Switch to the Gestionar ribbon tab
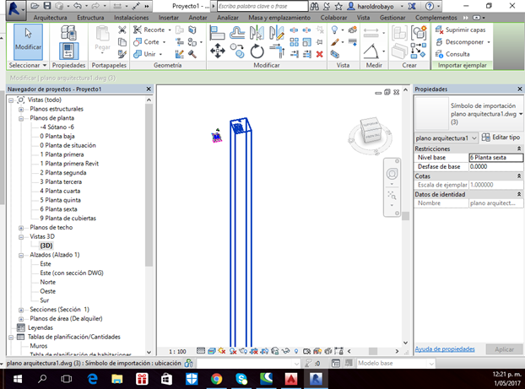Image resolution: width=525 pixels, height=389 pixels. (x=392, y=18)
